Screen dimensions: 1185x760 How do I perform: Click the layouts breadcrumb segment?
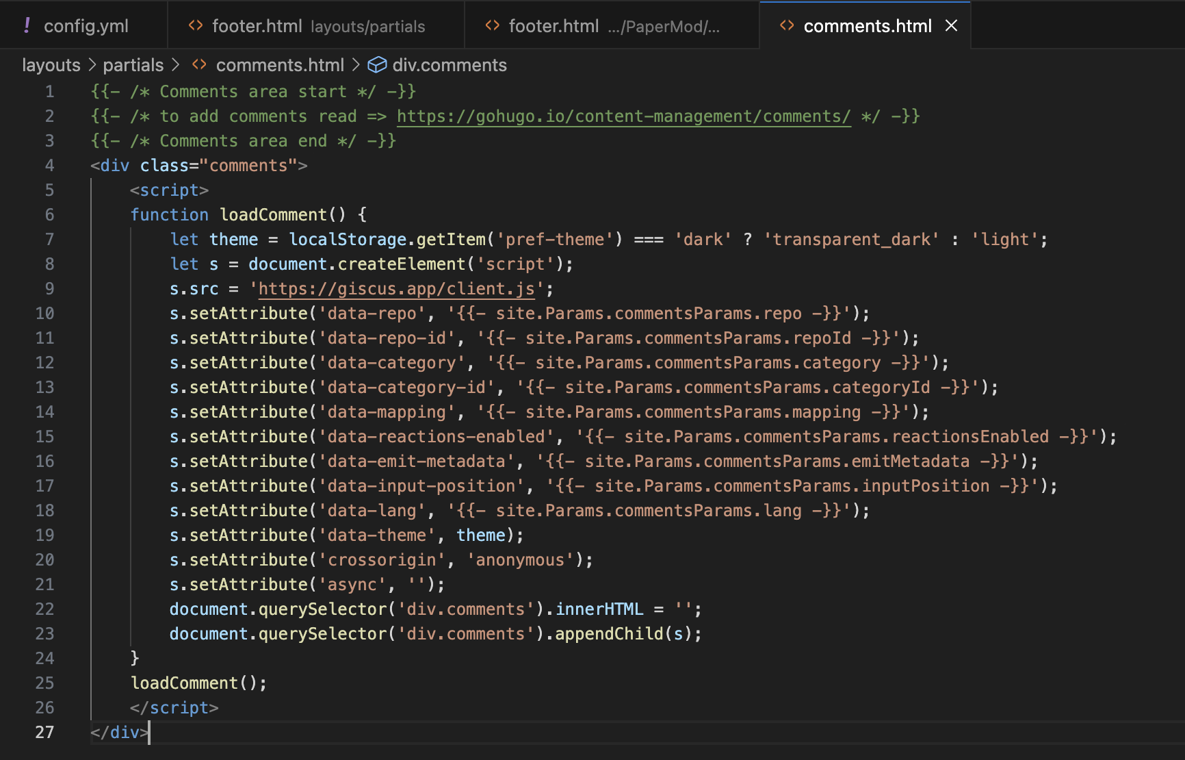51,65
